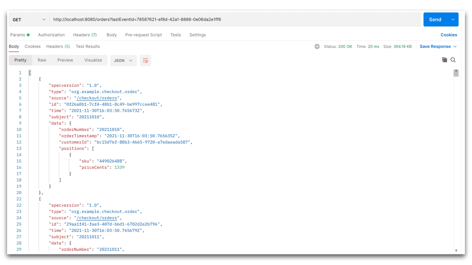Open search in response body
This screenshot has width=472, height=265.
[453, 60]
